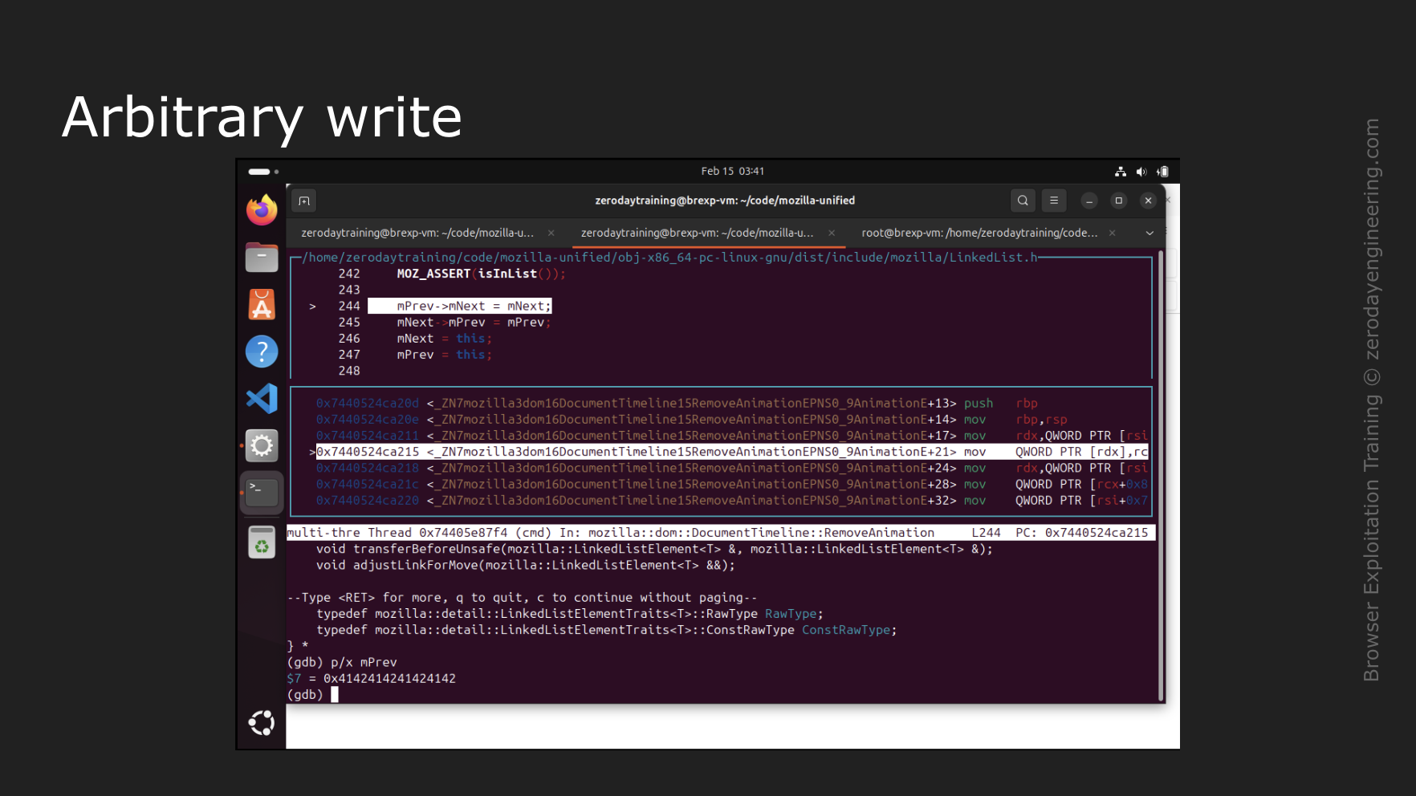Click the 'Type <RET> for more' paging line
The width and height of the screenshot is (1416, 796).
click(522, 598)
